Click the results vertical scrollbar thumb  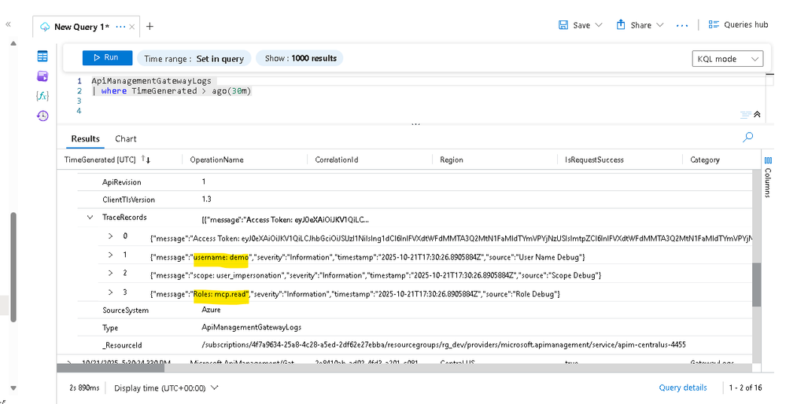click(756, 284)
